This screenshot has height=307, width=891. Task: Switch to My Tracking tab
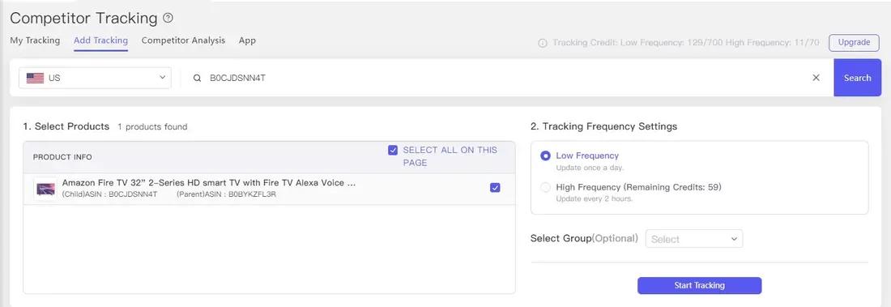35,41
